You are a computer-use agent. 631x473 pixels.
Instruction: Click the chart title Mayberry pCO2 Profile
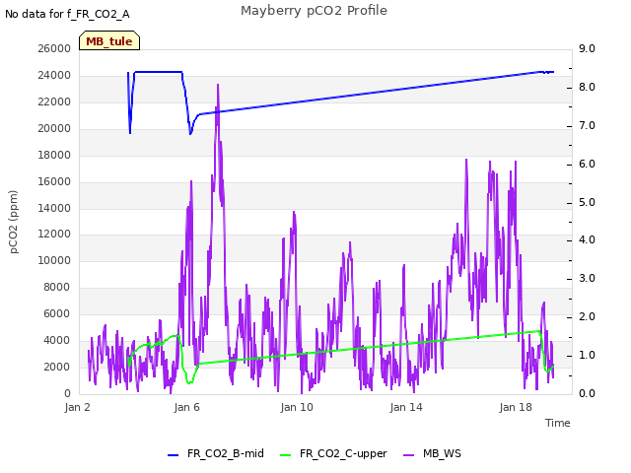(314, 11)
